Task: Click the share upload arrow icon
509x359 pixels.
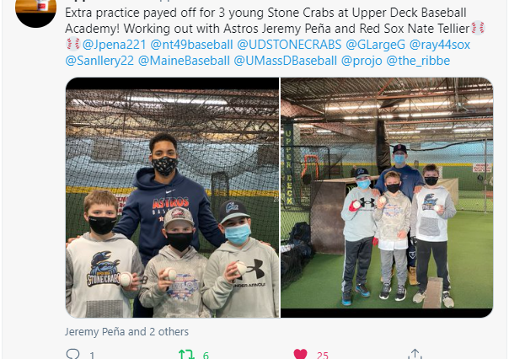Action: (415, 354)
